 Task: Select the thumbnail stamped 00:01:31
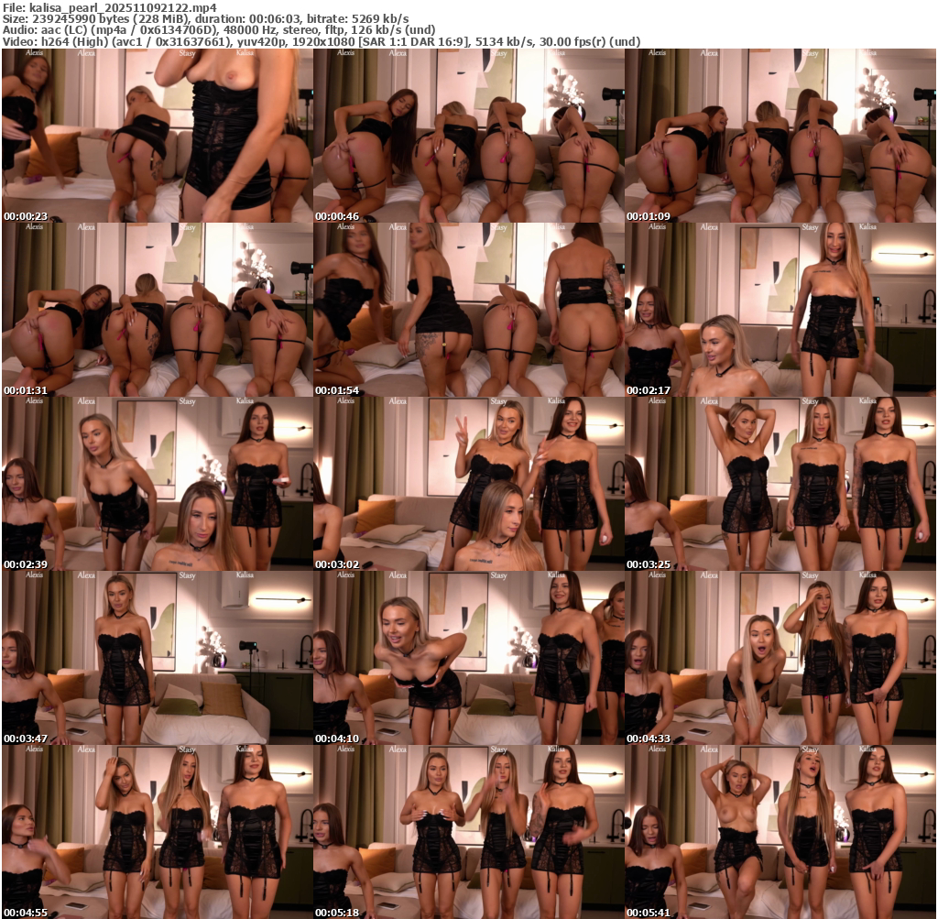pyautogui.click(x=157, y=310)
